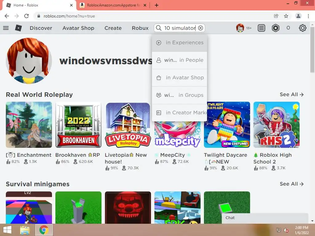Open Discover in navigation bar

pyautogui.click(x=41, y=28)
